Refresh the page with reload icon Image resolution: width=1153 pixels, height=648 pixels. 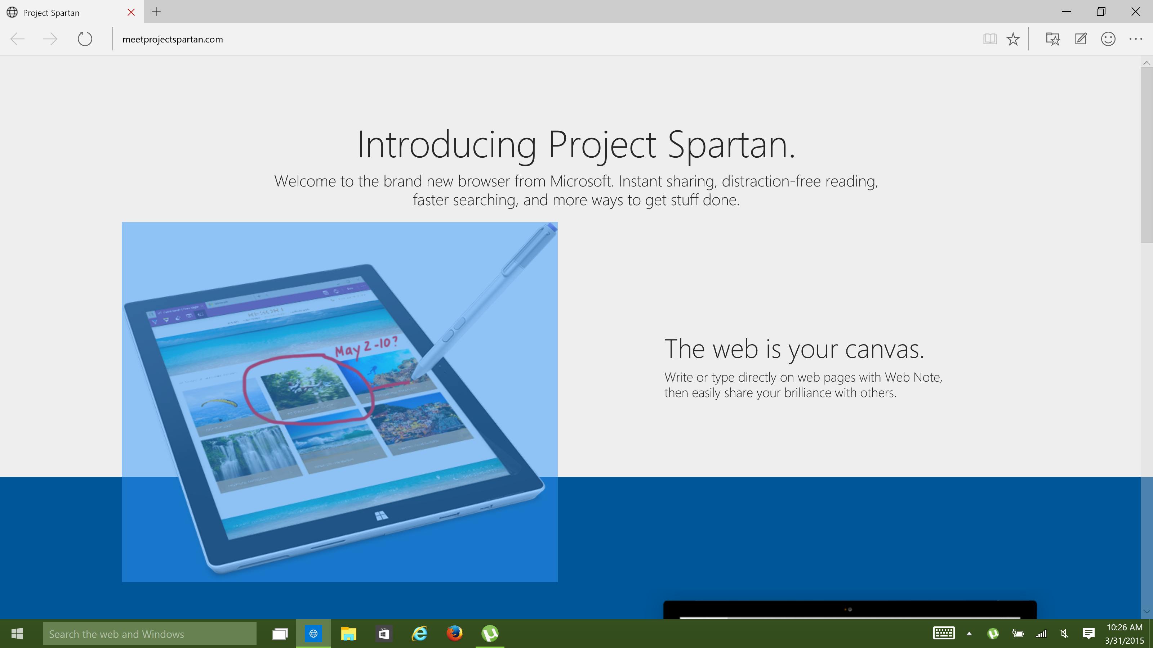tap(85, 39)
